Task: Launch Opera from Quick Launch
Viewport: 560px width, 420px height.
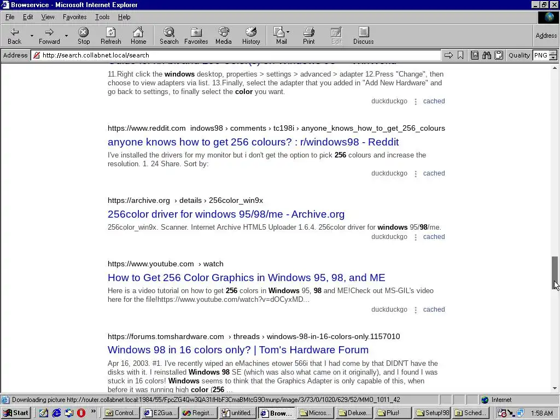Action: [x=81, y=413]
